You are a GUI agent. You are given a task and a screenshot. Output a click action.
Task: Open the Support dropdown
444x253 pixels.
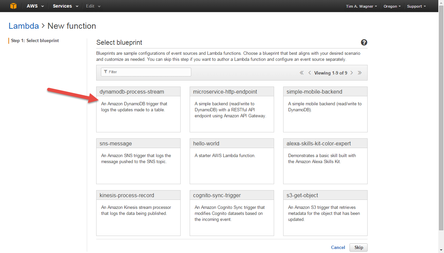pyautogui.click(x=416, y=6)
